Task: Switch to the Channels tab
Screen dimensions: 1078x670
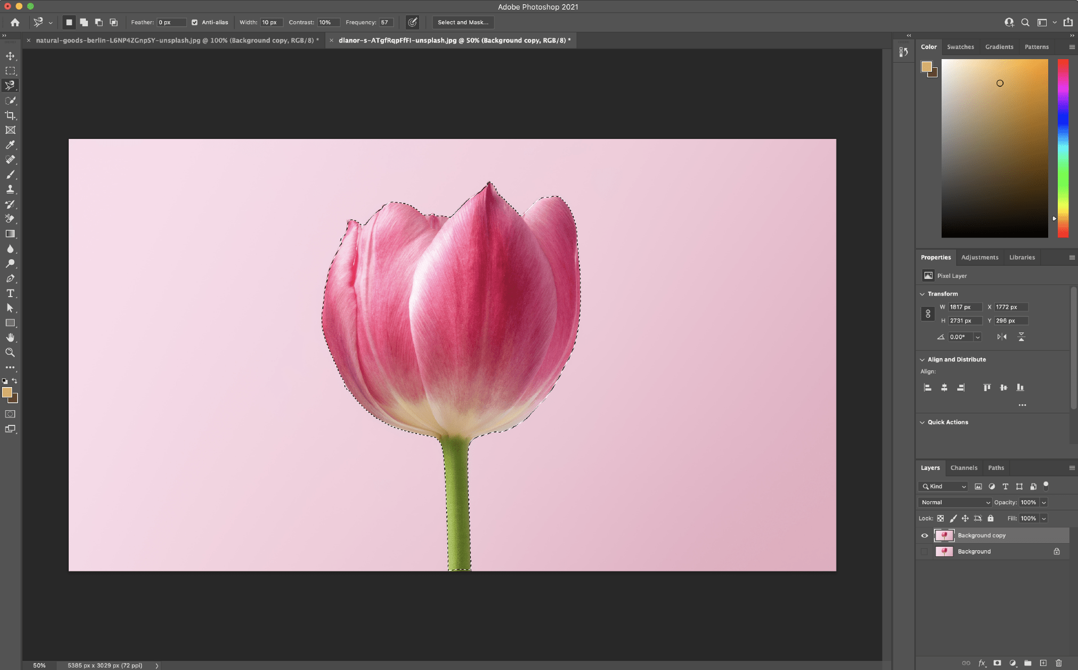Action: coord(963,467)
